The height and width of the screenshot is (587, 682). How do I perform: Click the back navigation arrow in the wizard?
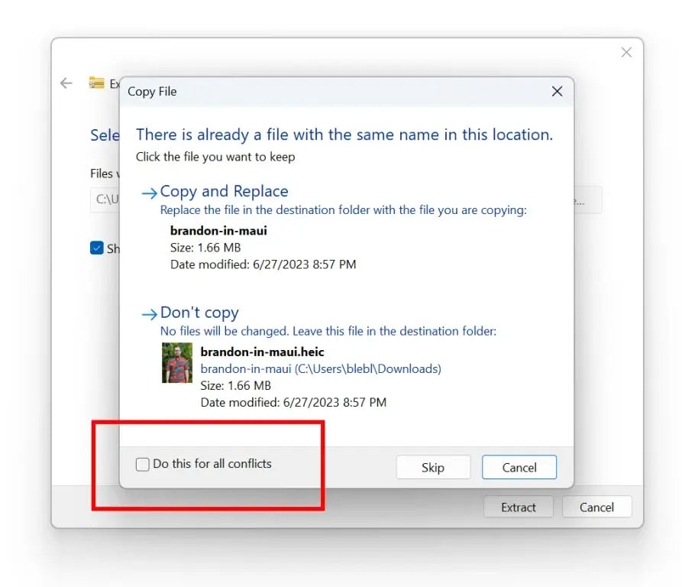pyautogui.click(x=66, y=83)
